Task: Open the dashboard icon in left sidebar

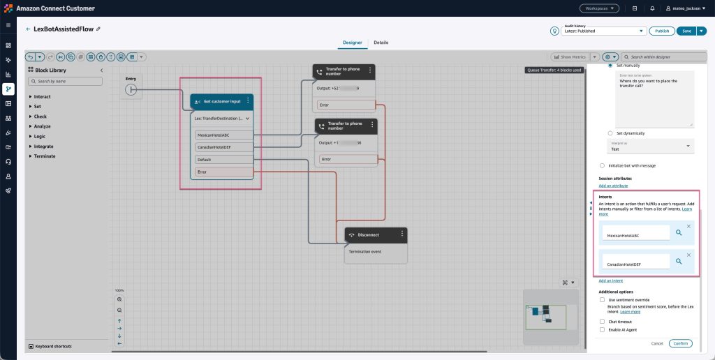Action: pyautogui.click(x=8, y=45)
